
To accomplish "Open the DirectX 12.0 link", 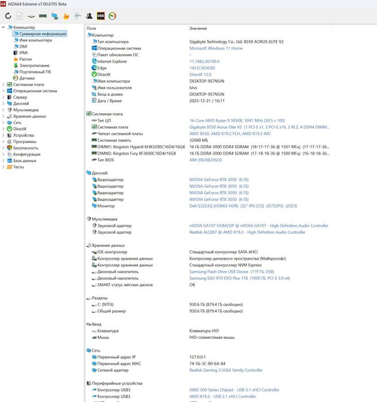I will pos(200,74).
